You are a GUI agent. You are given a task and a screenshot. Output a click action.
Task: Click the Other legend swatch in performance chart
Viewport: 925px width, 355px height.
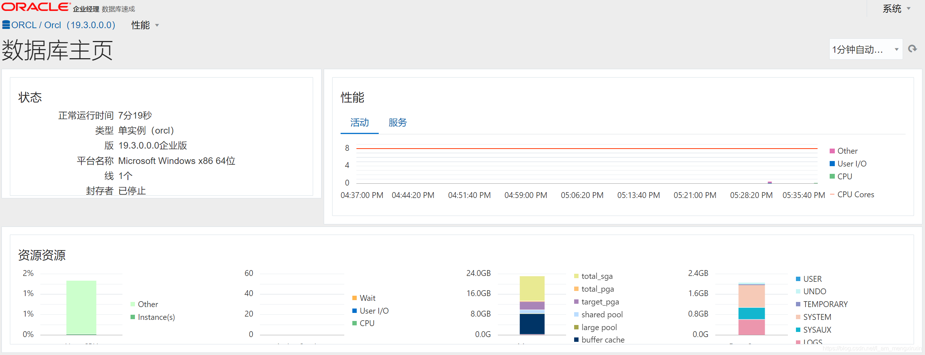832,151
